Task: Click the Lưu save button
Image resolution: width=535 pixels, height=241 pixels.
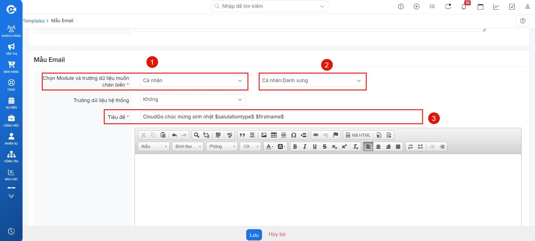Action: [254, 235]
